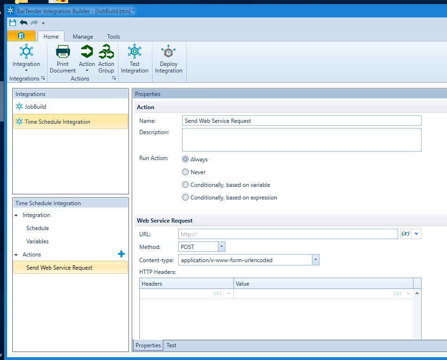Open the Schedule item in tree
This screenshot has height=360, width=447.
click(x=38, y=228)
